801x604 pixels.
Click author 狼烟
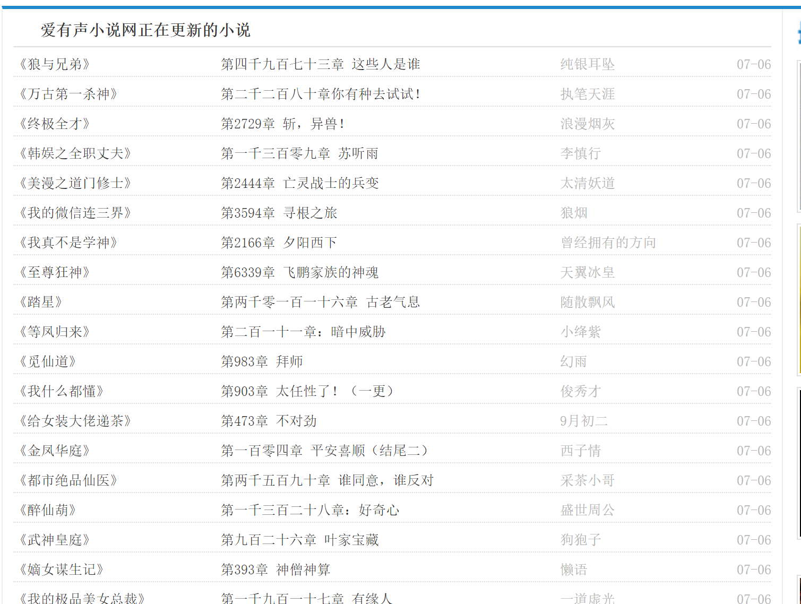(574, 213)
